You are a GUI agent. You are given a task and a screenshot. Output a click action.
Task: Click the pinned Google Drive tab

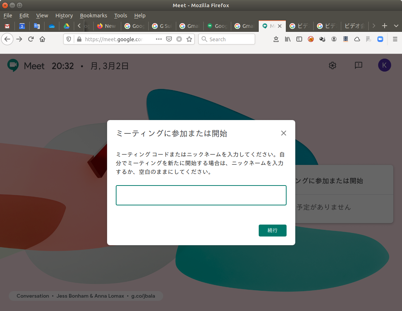coord(67,26)
